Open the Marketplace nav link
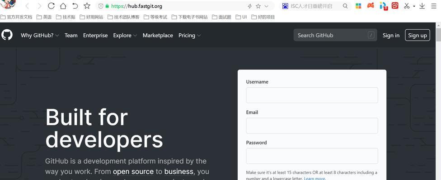 coord(158,35)
